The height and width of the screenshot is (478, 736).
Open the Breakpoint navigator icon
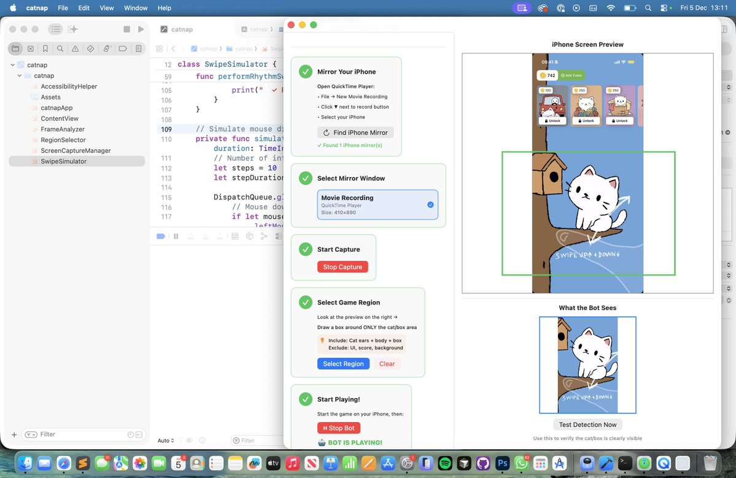coord(123,48)
